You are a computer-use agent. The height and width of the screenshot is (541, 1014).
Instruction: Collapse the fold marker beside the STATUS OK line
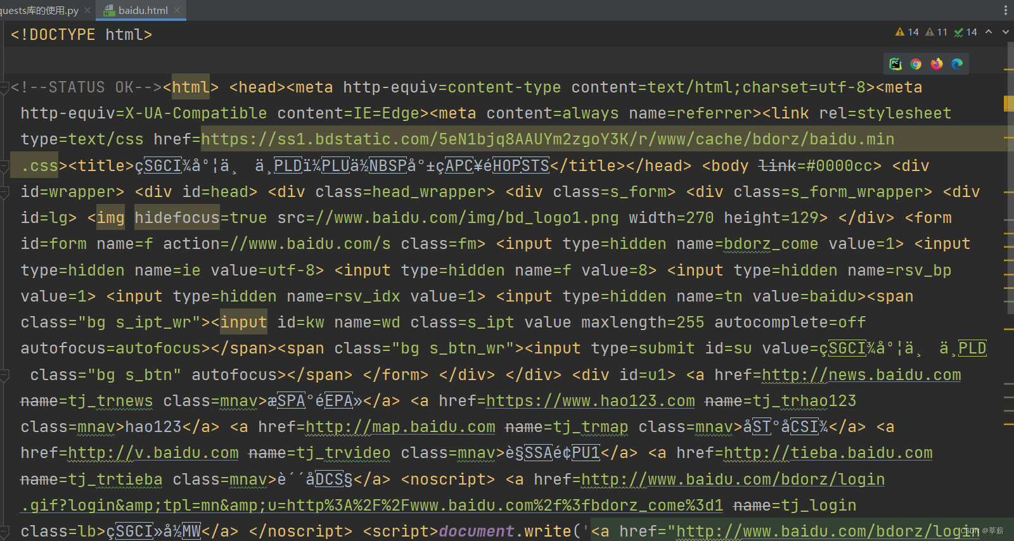click(x=5, y=87)
